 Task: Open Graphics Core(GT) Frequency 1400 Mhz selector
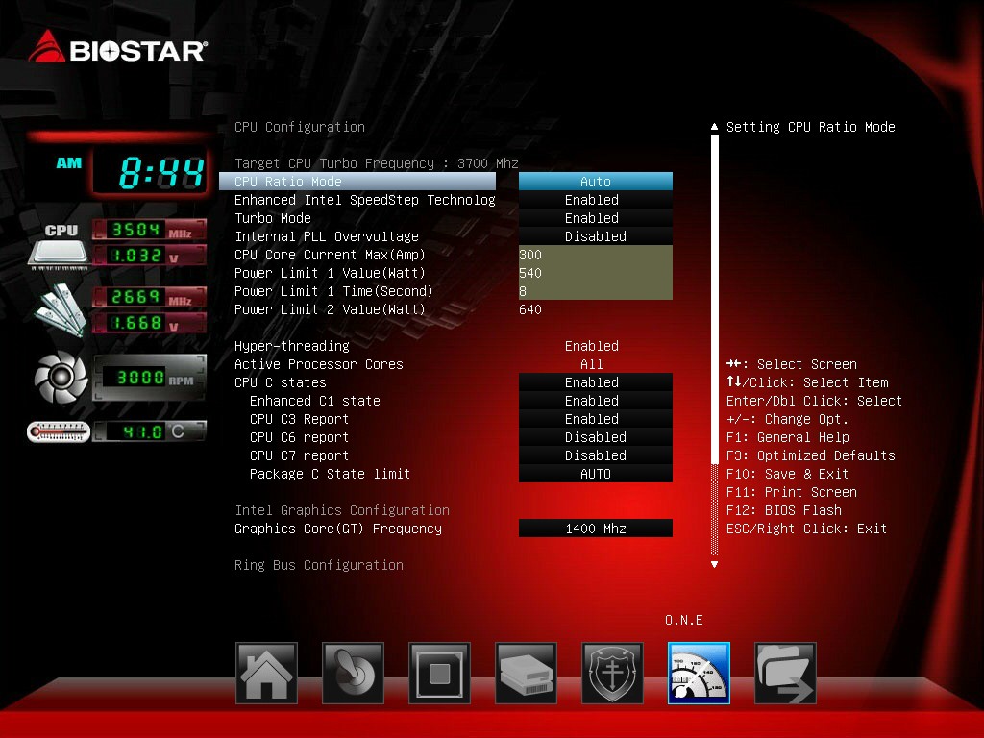[x=596, y=529]
